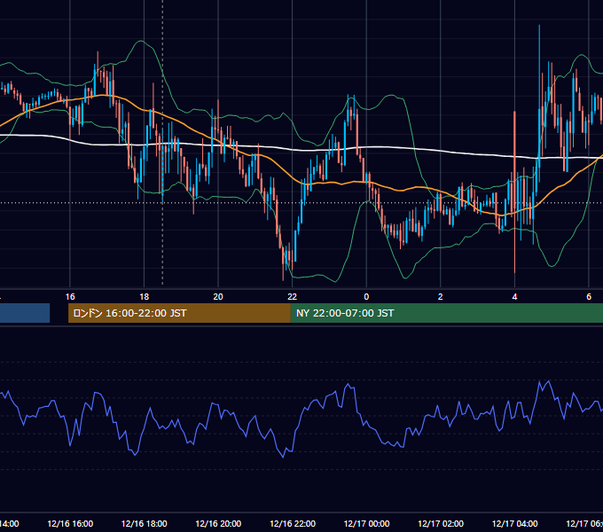Click the 18 hour label on chart axis
603x532 pixels.
click(x=144, y=296)
